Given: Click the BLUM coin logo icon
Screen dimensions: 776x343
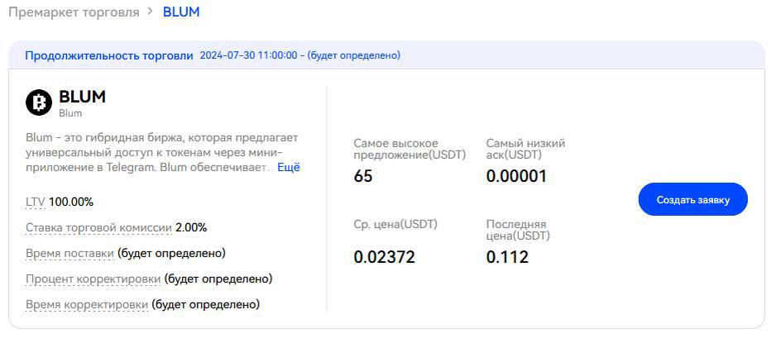Looking at the screenshot, I should (x=39, y=102).
